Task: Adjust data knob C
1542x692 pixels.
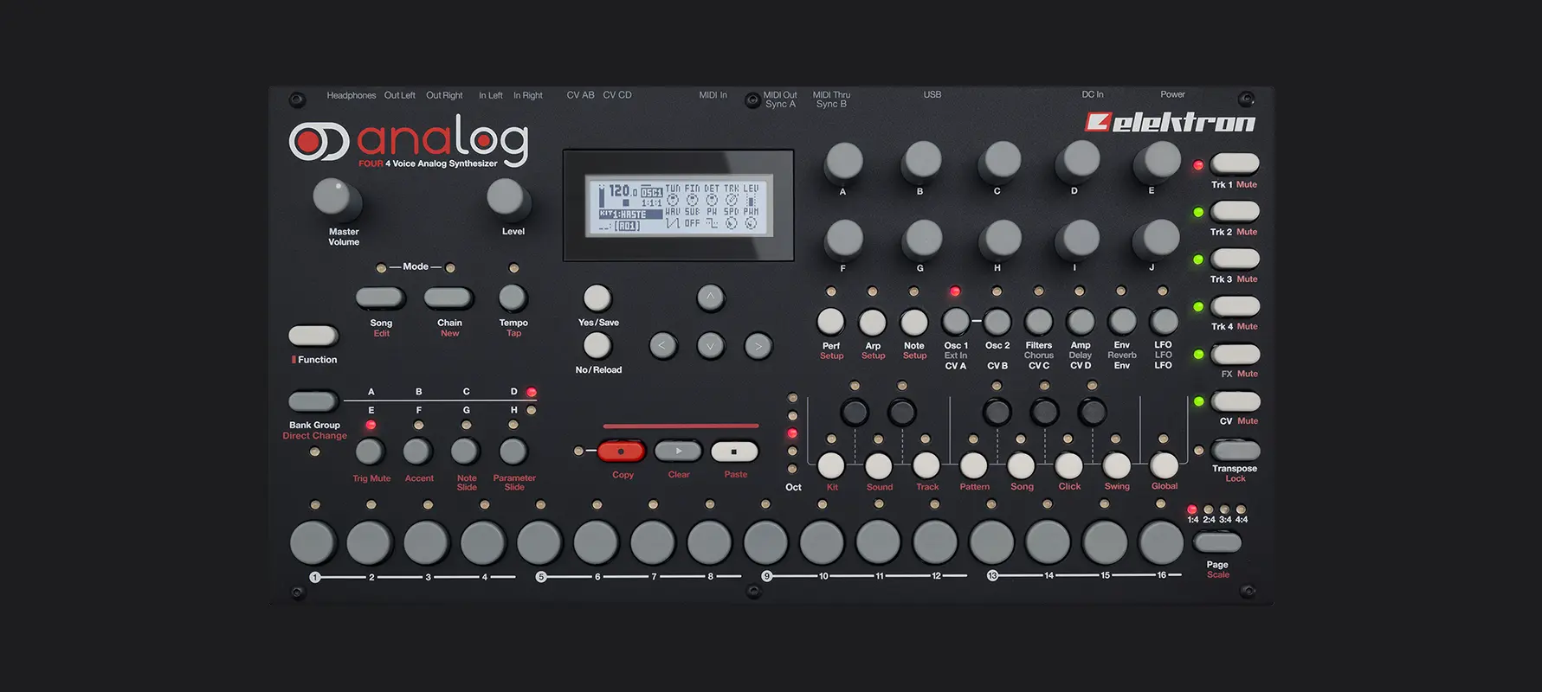Action: coord(1002,161)
